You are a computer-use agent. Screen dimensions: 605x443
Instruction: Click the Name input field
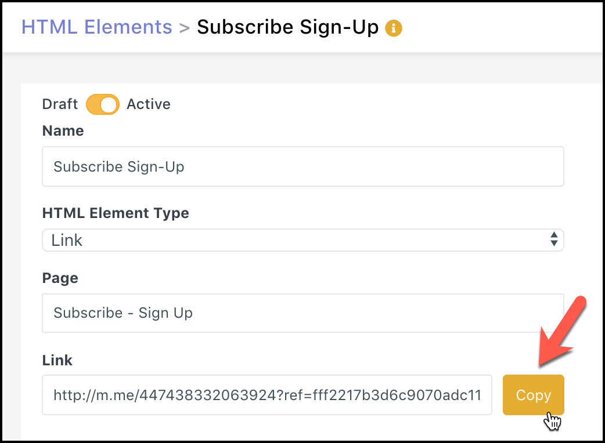(303, 166)
